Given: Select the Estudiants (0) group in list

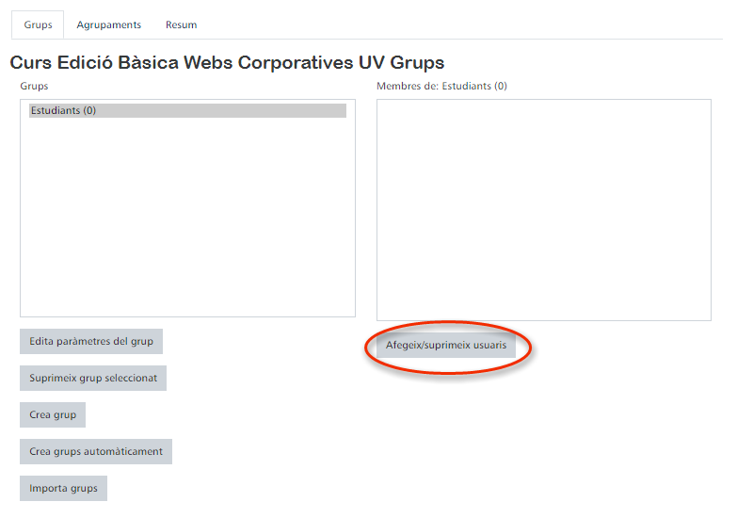Looking at the screenshot, I should (x=63, y=111).
